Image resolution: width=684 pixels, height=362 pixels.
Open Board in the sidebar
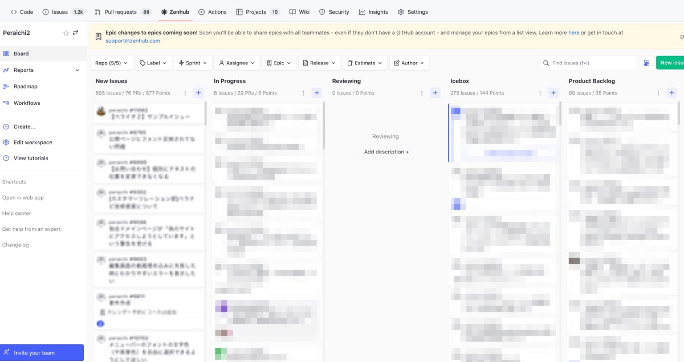43,54
